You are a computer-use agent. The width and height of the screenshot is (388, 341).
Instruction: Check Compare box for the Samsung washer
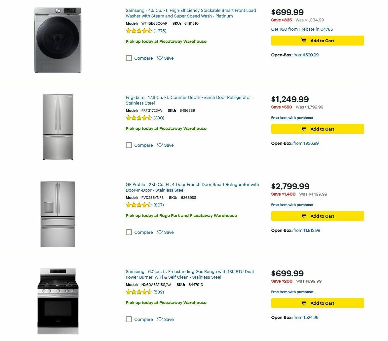(x=129, y=58)
